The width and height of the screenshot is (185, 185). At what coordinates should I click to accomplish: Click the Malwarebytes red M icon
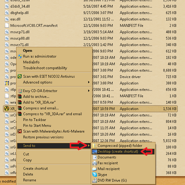(20, 131)
